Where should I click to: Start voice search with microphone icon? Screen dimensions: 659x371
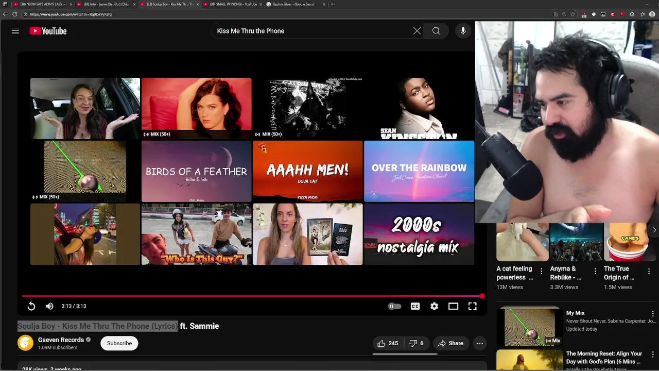463,31
